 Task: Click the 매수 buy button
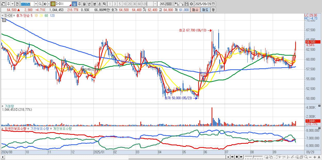(x=195, y=10)
